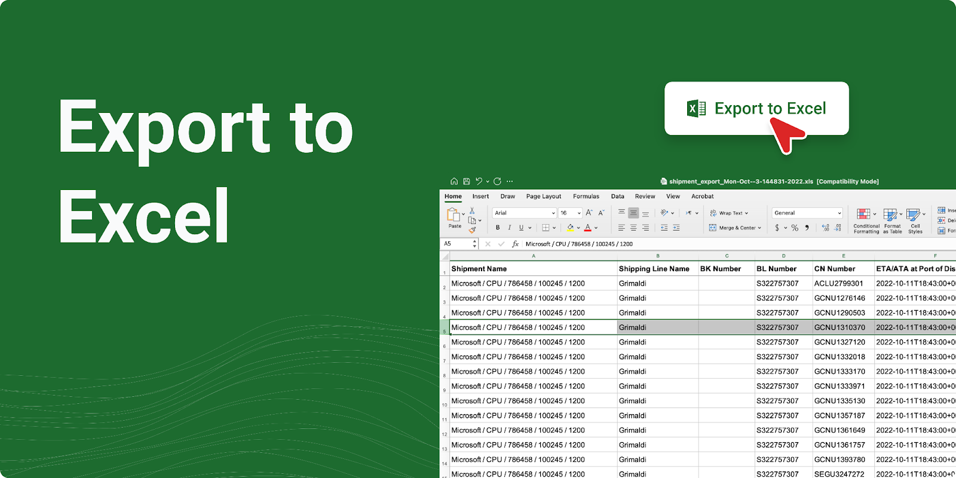956x478 pixels.
Task: Undo the last action
Action: (479, 182)
